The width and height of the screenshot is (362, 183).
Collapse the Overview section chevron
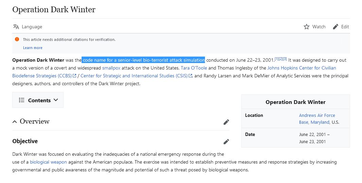click(15, 122)
